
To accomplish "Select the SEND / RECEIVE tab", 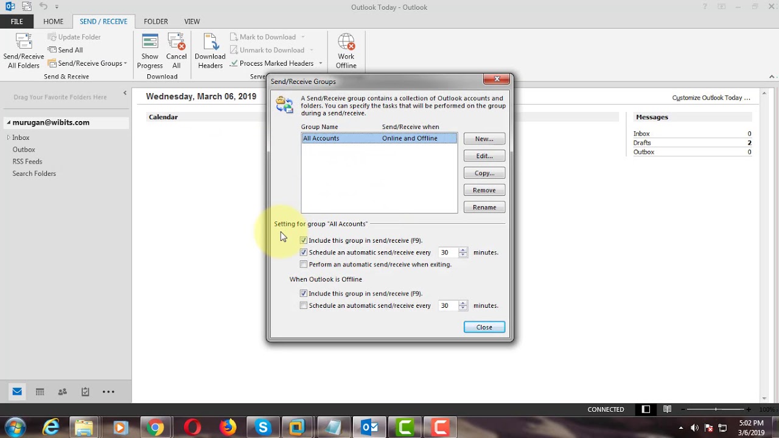I will (103, 21).
